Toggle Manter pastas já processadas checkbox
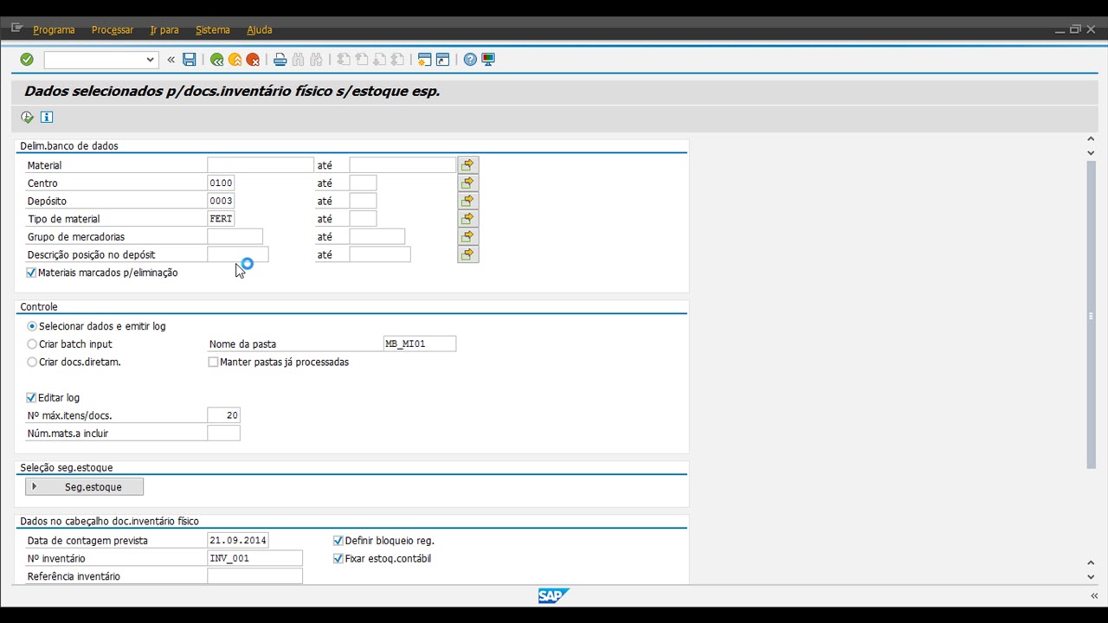This screenshot has height=623, width=1108. point(213,362)
